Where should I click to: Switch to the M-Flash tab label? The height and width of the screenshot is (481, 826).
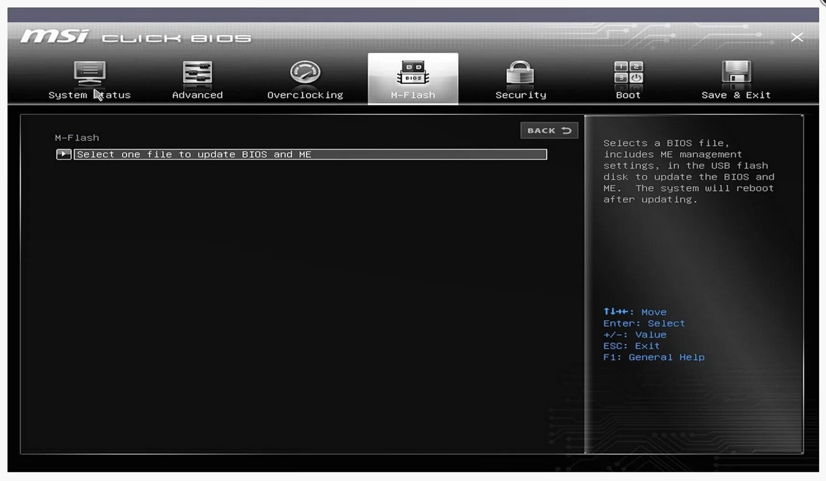[413, 95]
